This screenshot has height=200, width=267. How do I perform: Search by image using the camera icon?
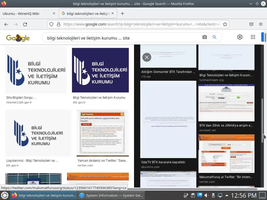pos(205,37)
